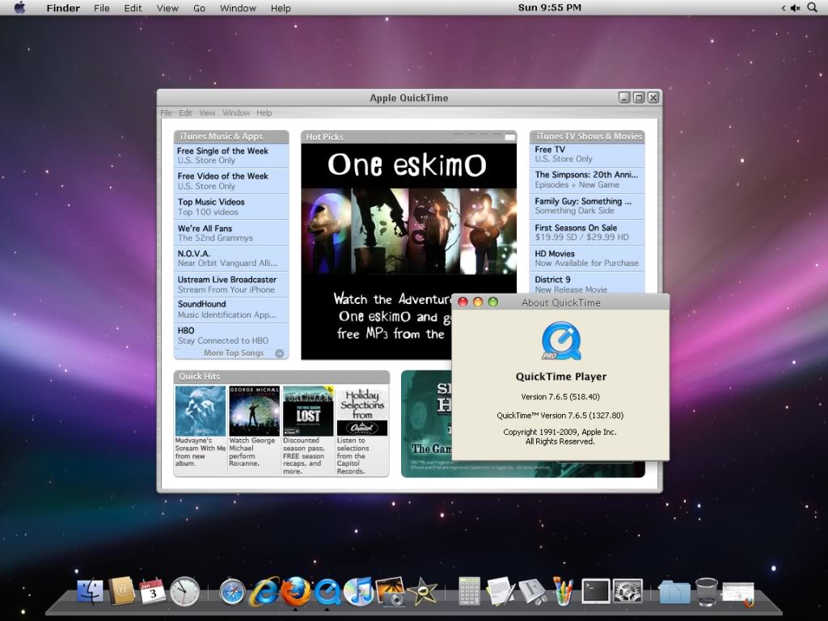Click More Top Songs link

234,353
